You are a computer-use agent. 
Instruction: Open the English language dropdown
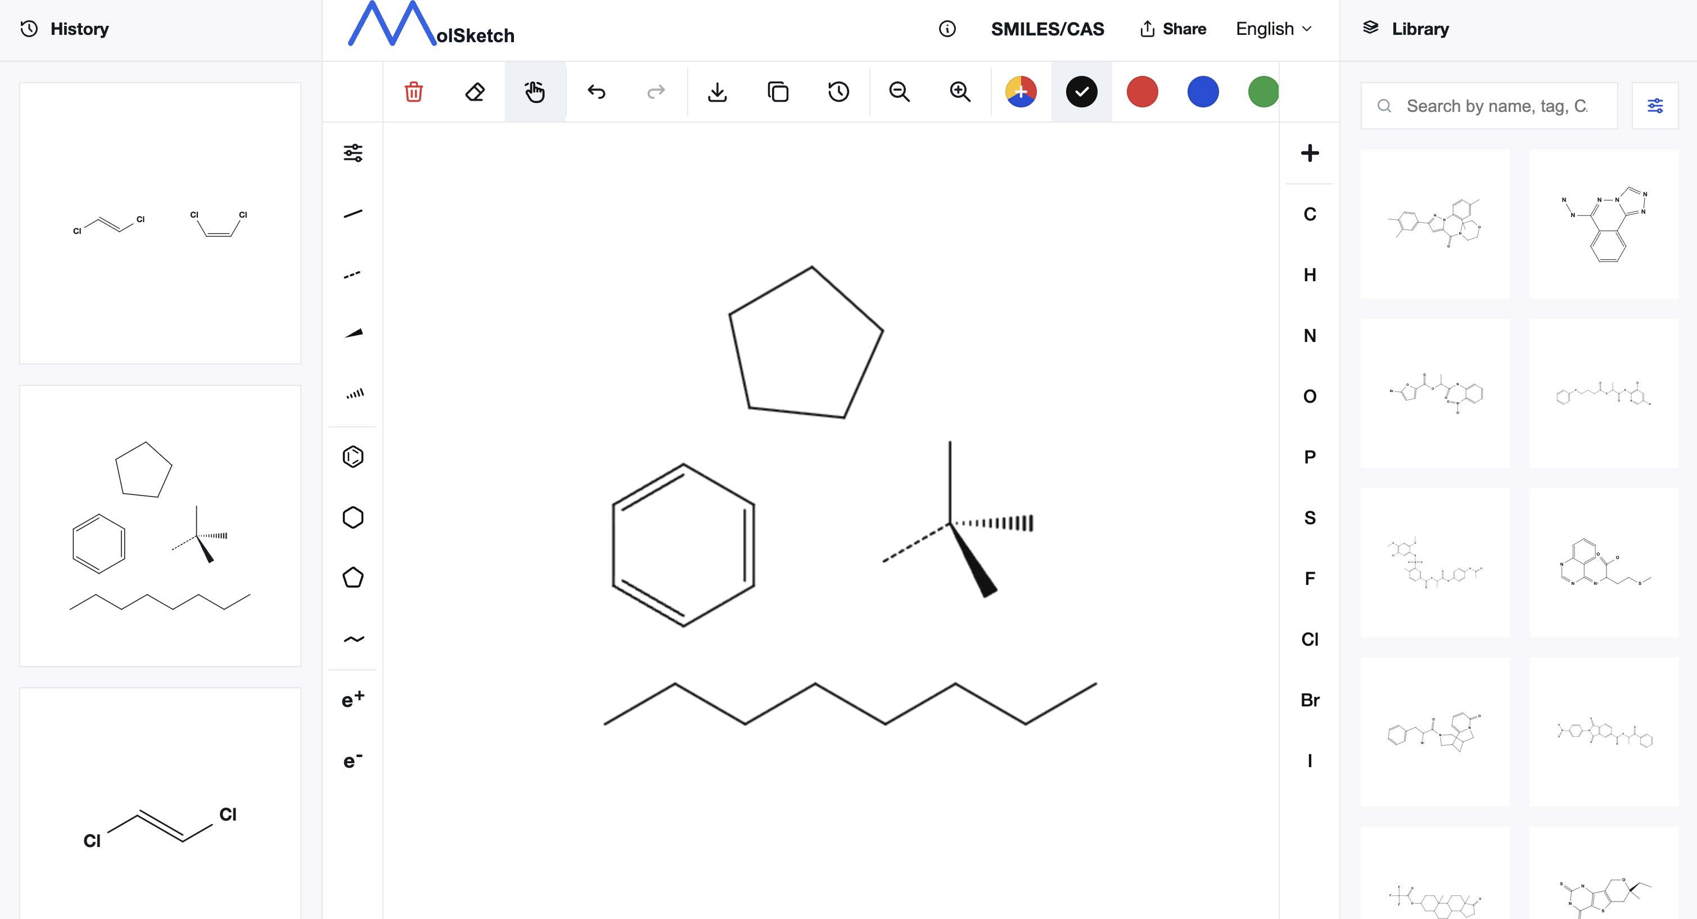[1274, 29]
